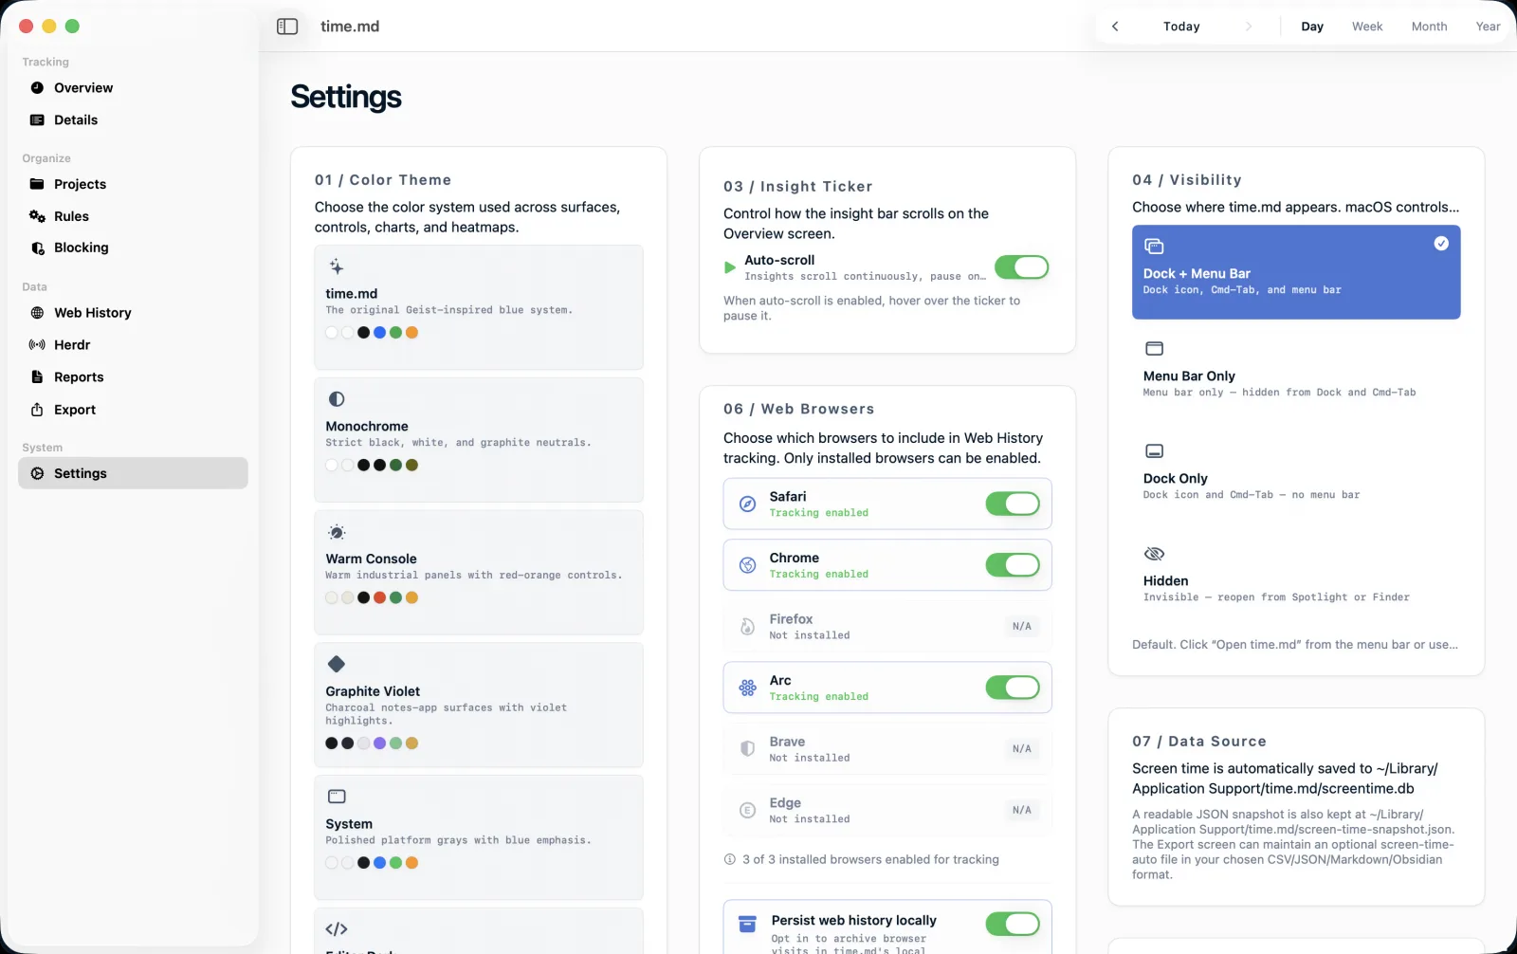Choose the Monochrome theme card
Viewport: 1517px width, 954px height.
pyautogui.click(x=479, y=440)
